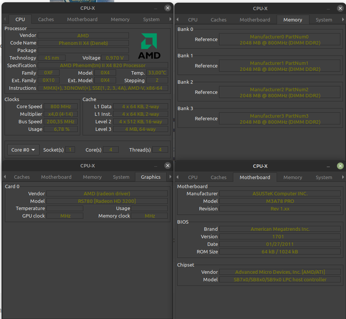Open System tab in the Memory banks window
346x319 pixels.
point(324,20)
